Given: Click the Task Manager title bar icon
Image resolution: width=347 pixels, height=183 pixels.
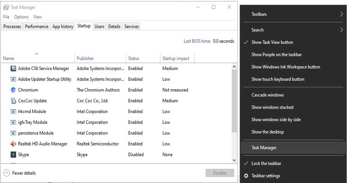Looking at the screenshot, I should (6, 7).
